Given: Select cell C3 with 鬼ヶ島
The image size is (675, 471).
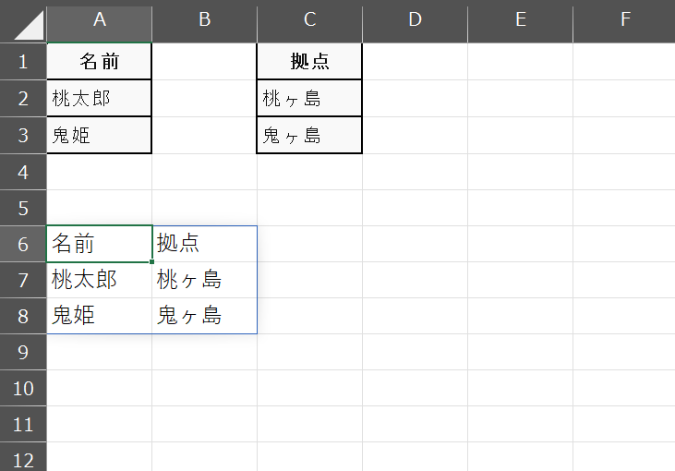Looking at the screenshot, I should (310, 135).
